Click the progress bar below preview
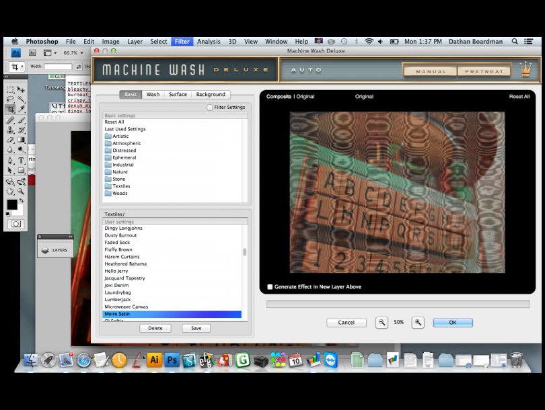 point(398,304)
